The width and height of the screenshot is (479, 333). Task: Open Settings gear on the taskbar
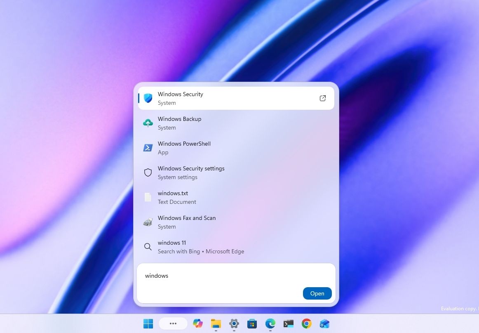[x=234, y=324]
